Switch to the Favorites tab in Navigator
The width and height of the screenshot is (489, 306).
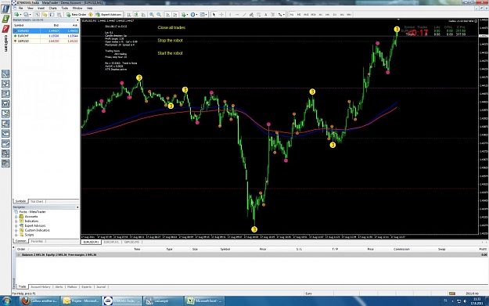pos(37,241)
